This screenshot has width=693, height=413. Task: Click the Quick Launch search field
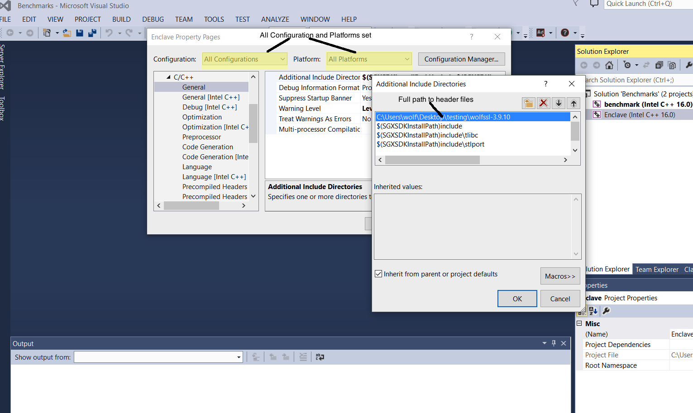pyautogui.click(x=648, y=4)
